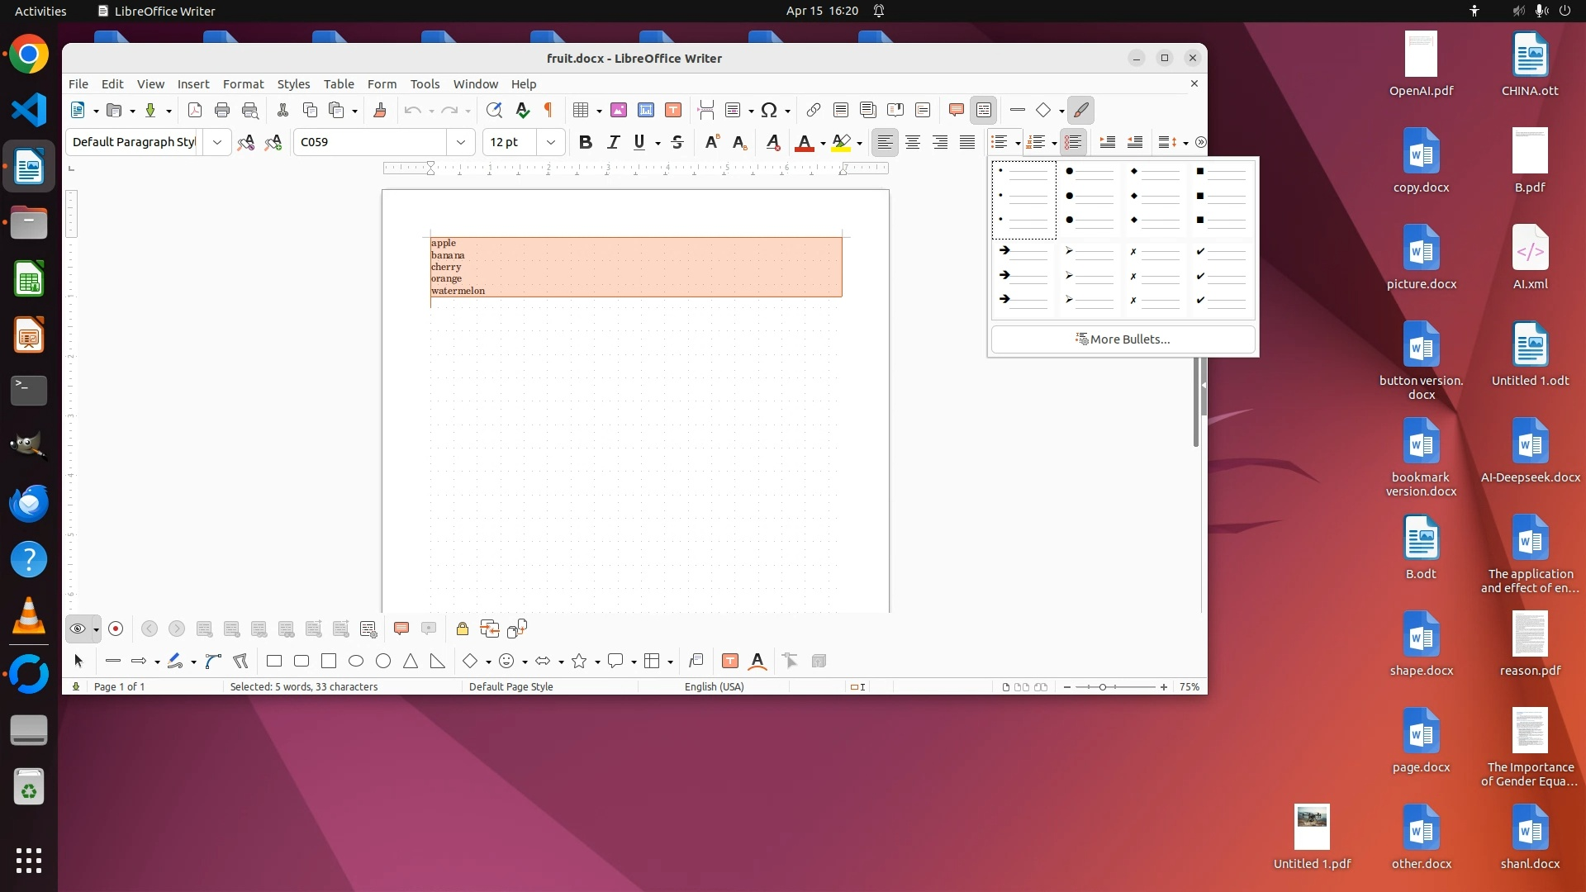This screenshot has width=1586, height=892.
Task: Toggle formatting marks pilcrow button
Action: pyautogui.click(x=548, y=110)
